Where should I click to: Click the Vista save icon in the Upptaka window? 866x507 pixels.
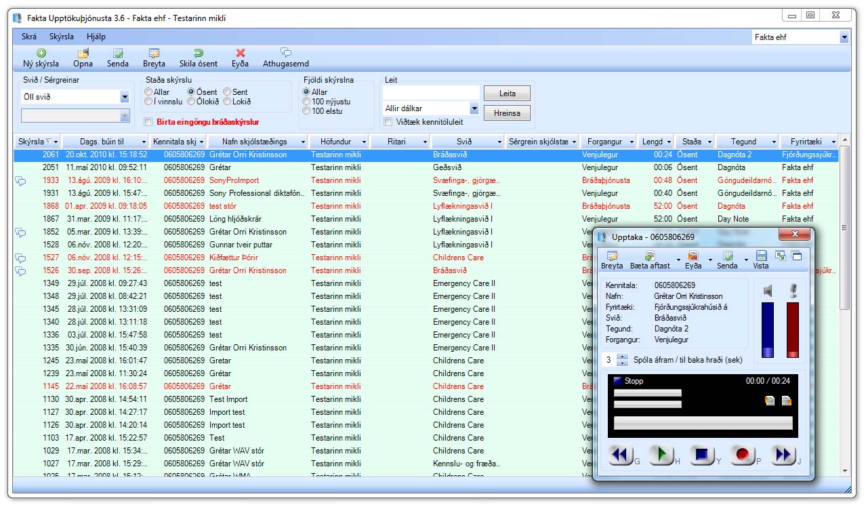click(x=761, y=256)
